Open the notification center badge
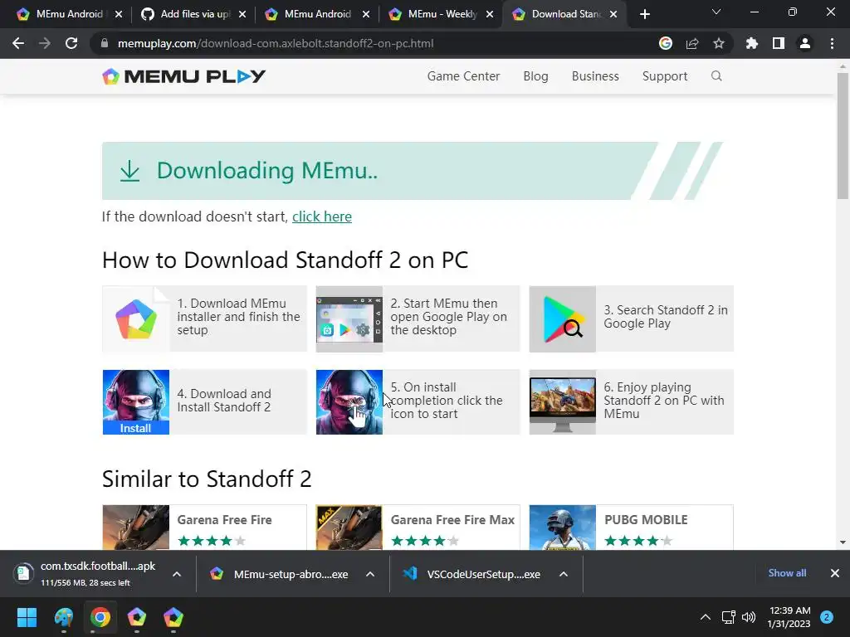850x637 pixels. [x=827, y=617]
